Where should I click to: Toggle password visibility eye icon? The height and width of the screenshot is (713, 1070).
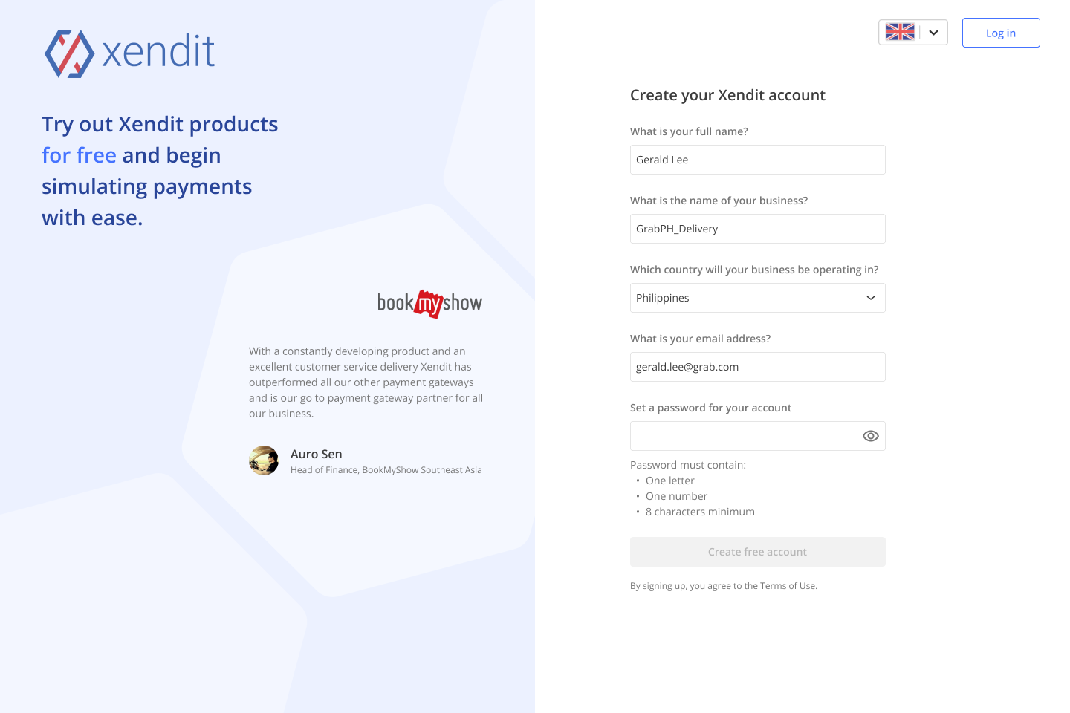(870, 436)
